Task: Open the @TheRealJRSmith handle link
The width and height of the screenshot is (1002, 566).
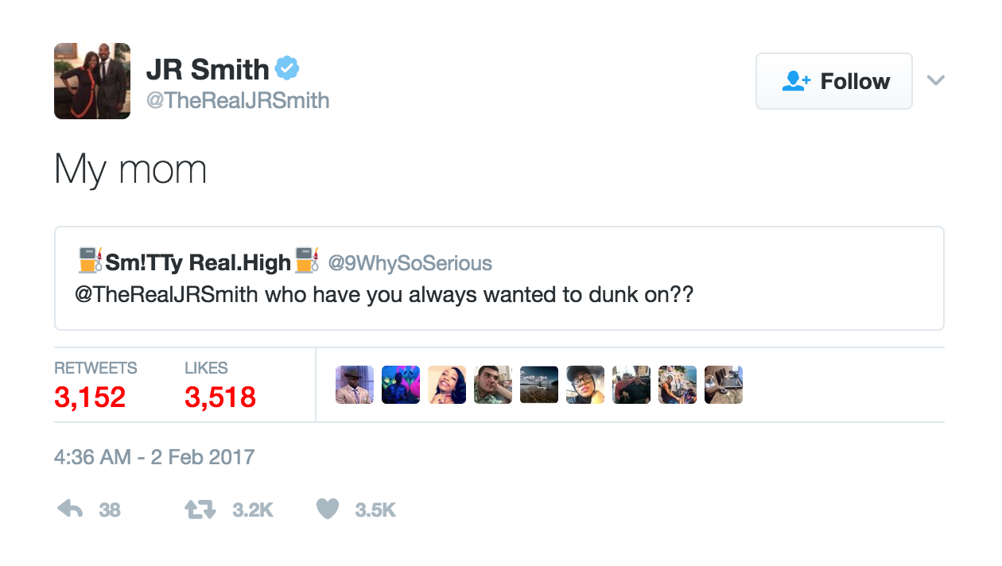Action: [238, 101]
